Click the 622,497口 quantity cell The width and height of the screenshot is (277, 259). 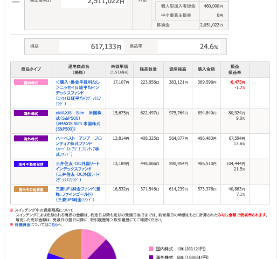pyautogui.click(x=150, y=113)
